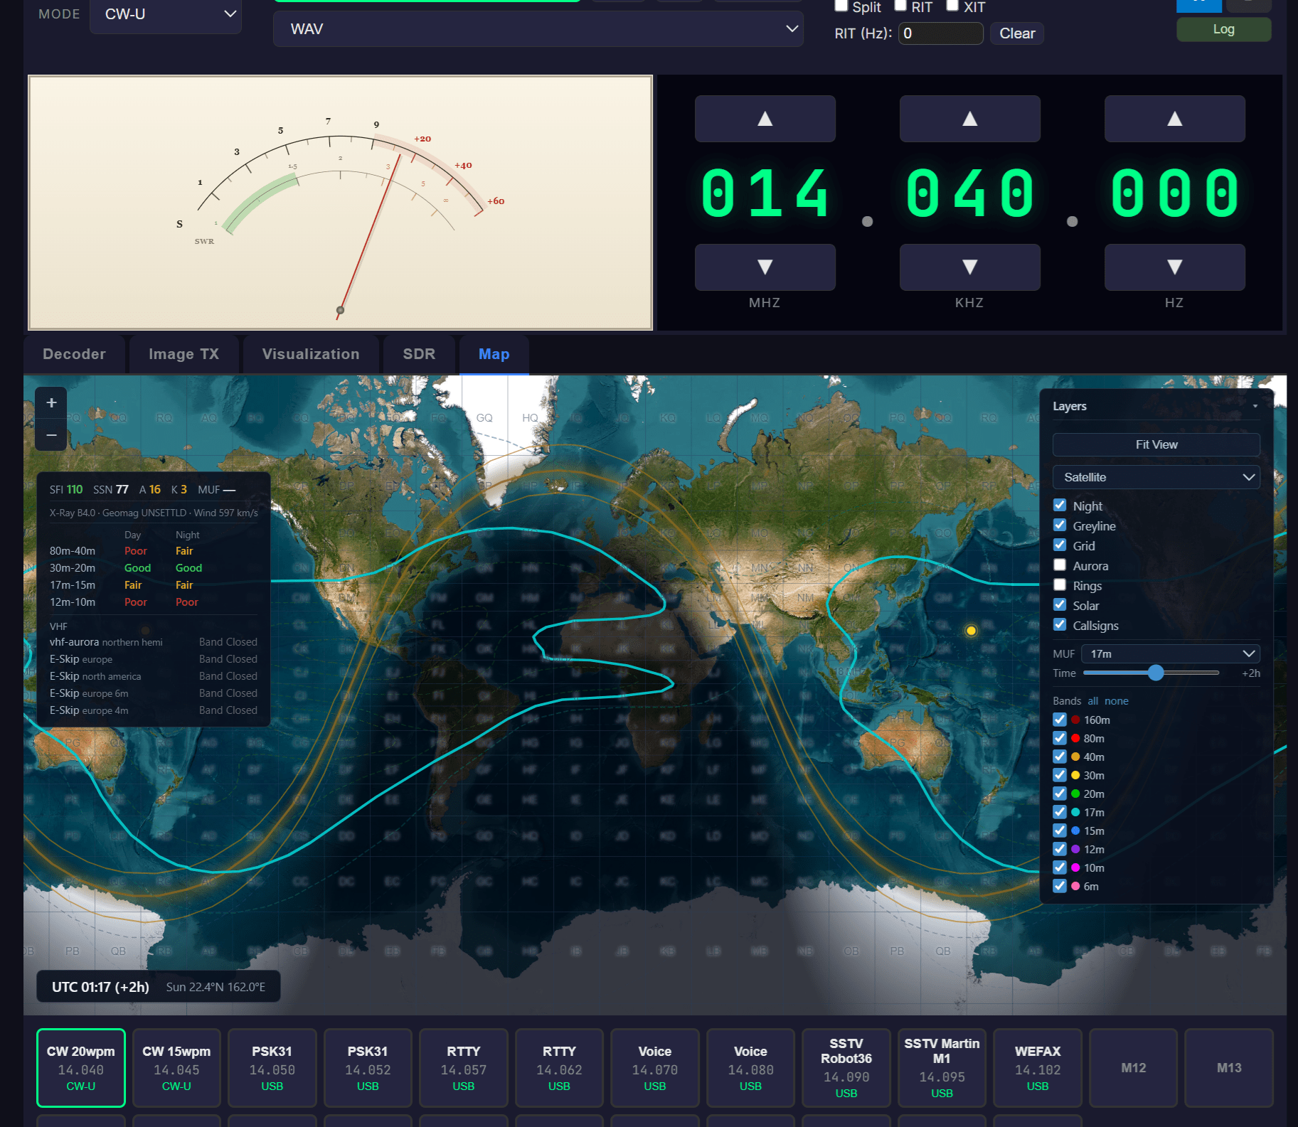
Task: Click the RIT Hz input field
Action: (x=940, y=33)
